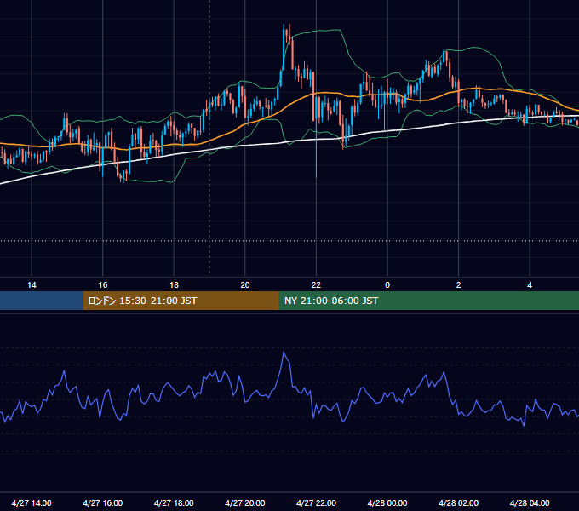Click the blue session bar before ロンドン
Image resolution: width=579 pixels, height=511 pixels.
point(42,301)
